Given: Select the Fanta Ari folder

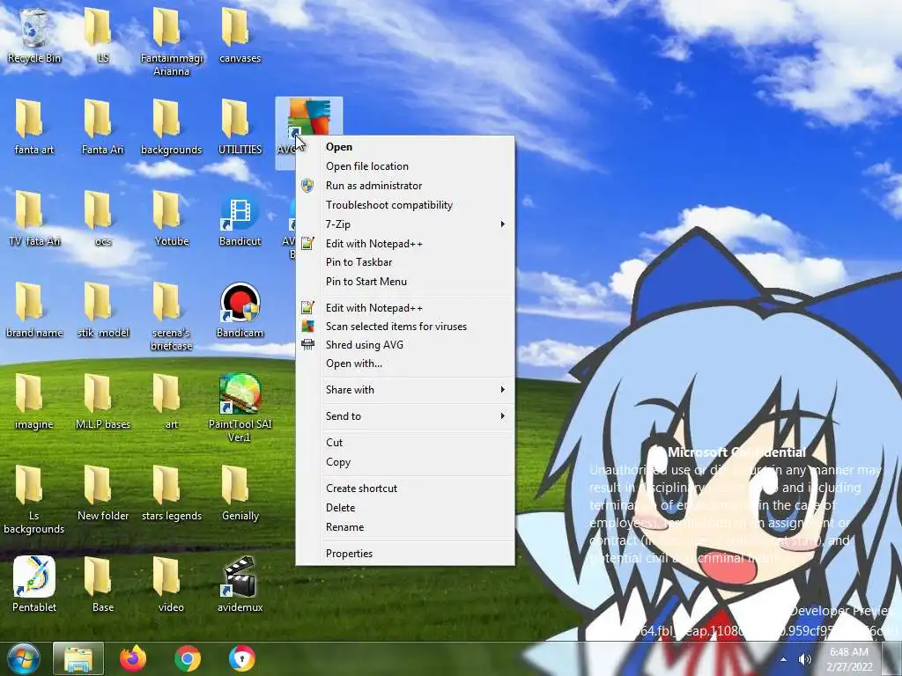Looking at the screenshot, I should point(102,127).
